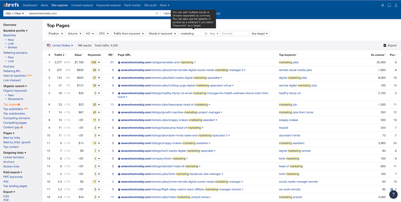The image size is (401, 202).
Task: Click the Export download icon
Action: click(385, 45)
